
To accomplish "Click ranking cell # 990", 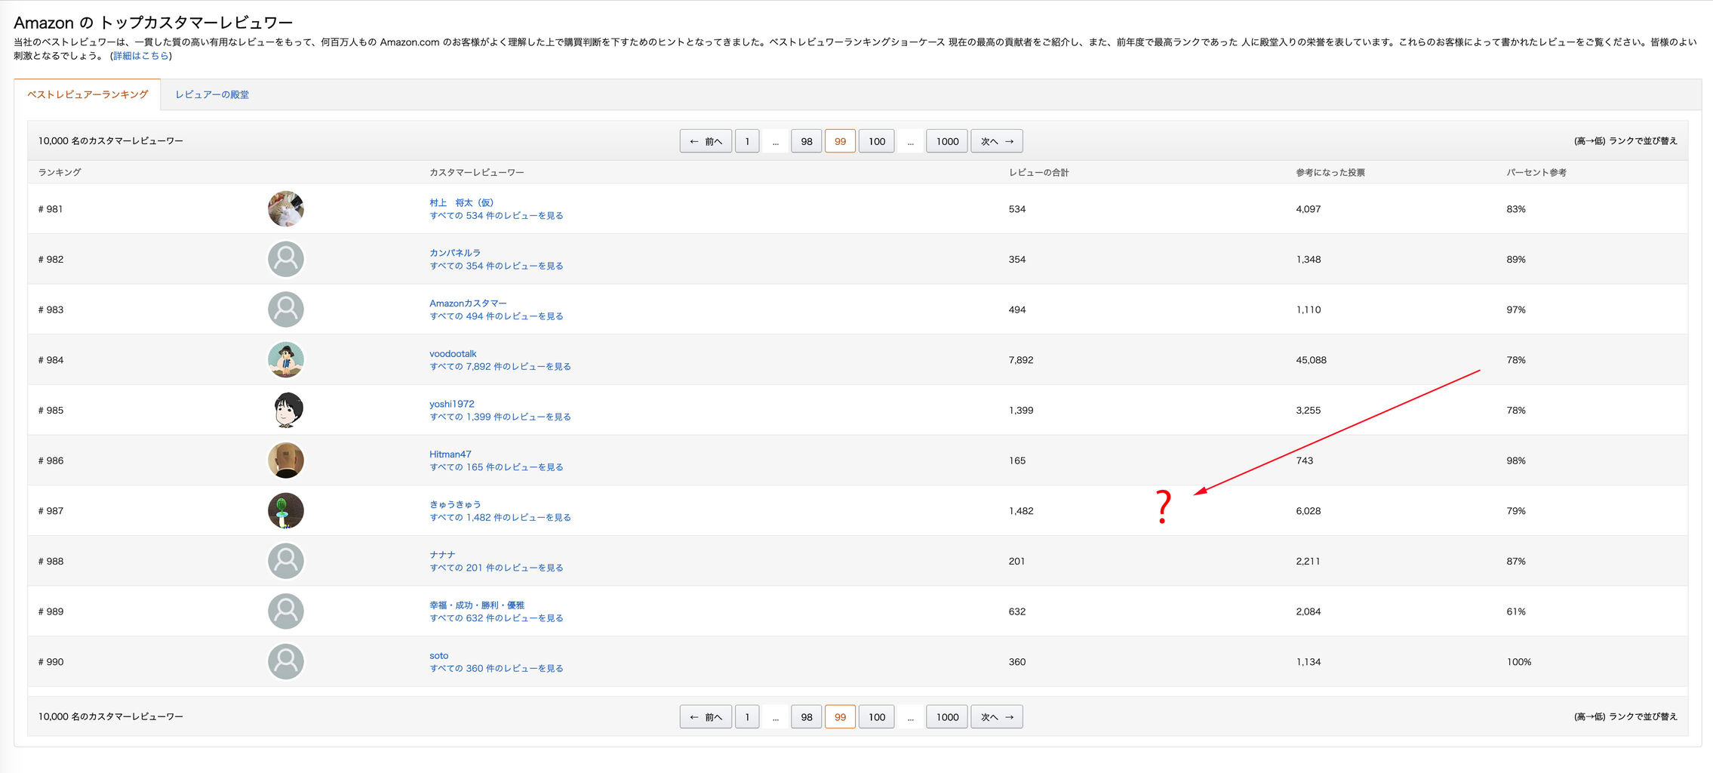I will (x=51, y=662).
